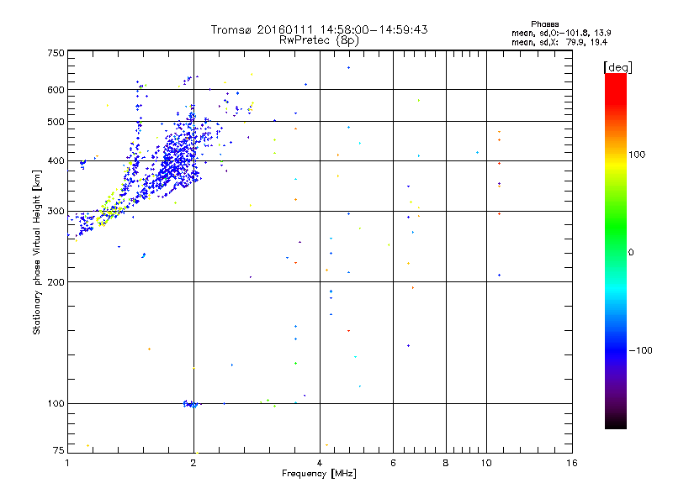Click the 'Phases' header text
The image size is (673, 504).
pos(544,24)
